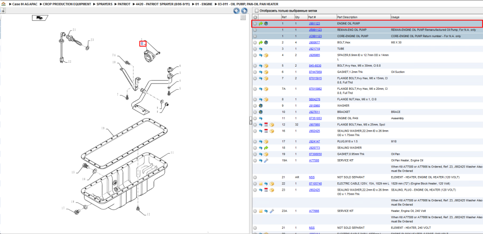The height and width of the screenshot is (234, 483).
Task: Click the green arrow icon in J991123 row
Action: pos(261,23)
